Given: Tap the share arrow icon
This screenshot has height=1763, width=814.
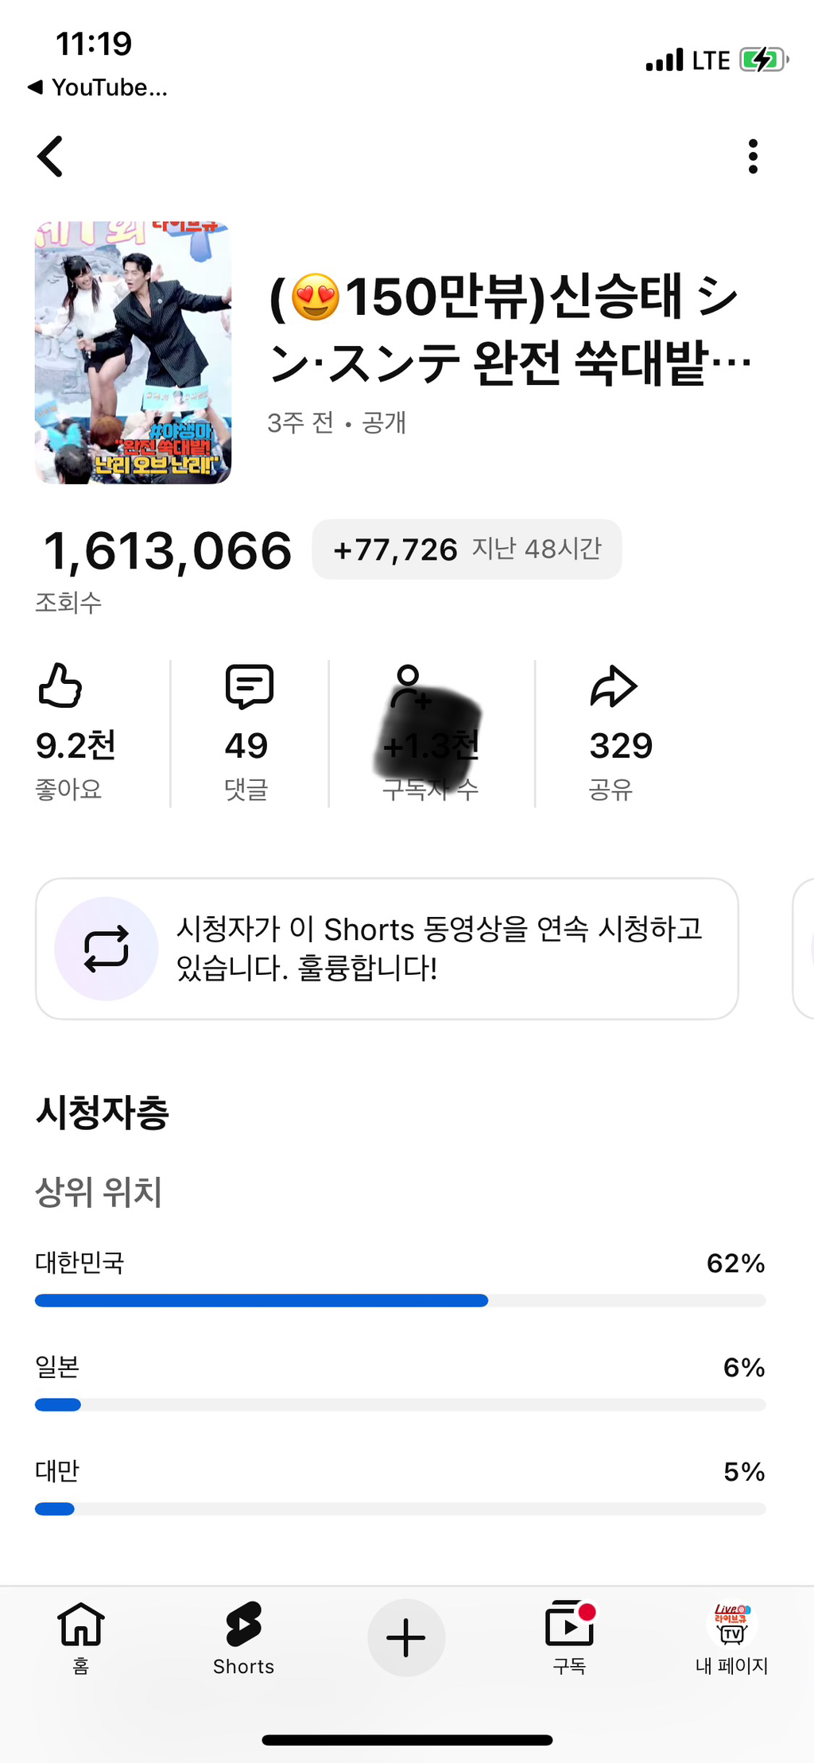Looking at the screenshot, I should point(613,686).
